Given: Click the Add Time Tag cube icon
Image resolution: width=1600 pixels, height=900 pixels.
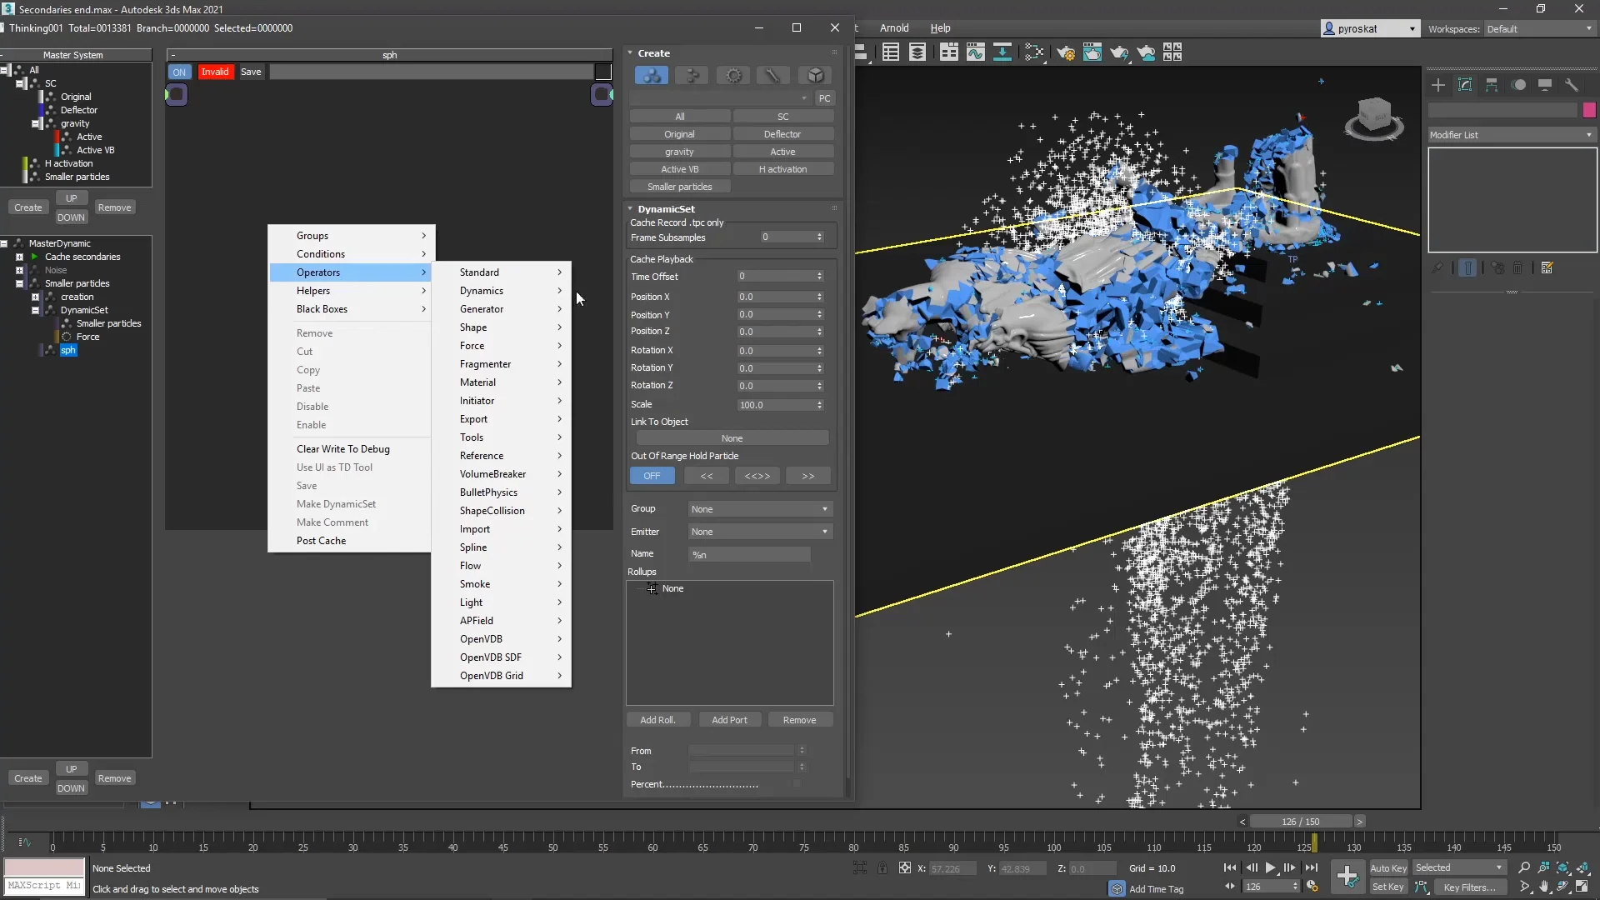Looking at the screenshot, I should 1117,888.
